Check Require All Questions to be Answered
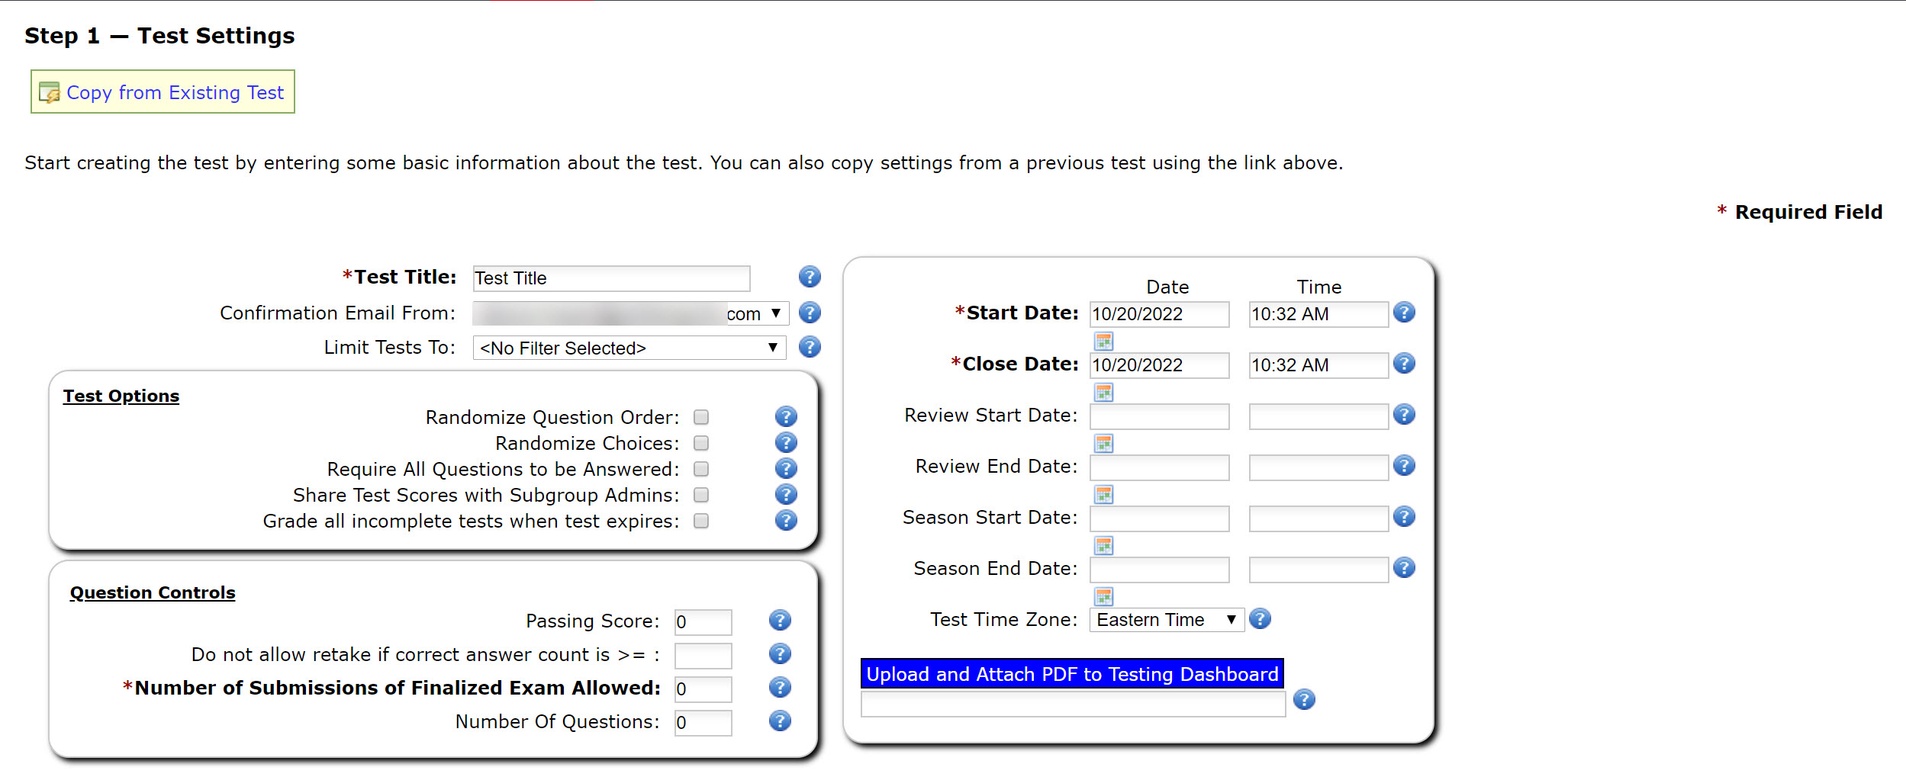This screenshot has height=780, width=1906. [700, 469]
